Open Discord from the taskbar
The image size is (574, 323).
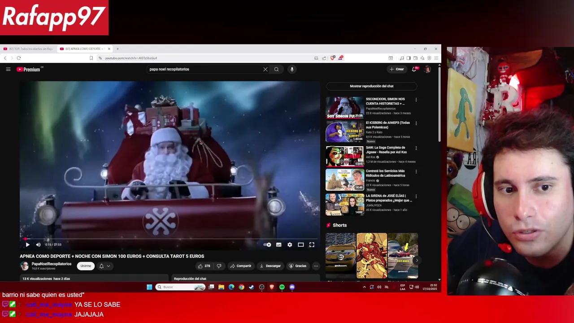pos(292,287)
